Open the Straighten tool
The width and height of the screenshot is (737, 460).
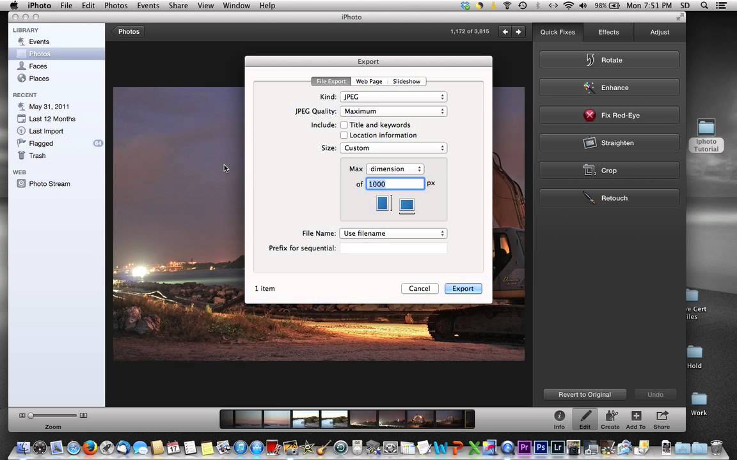608,142
